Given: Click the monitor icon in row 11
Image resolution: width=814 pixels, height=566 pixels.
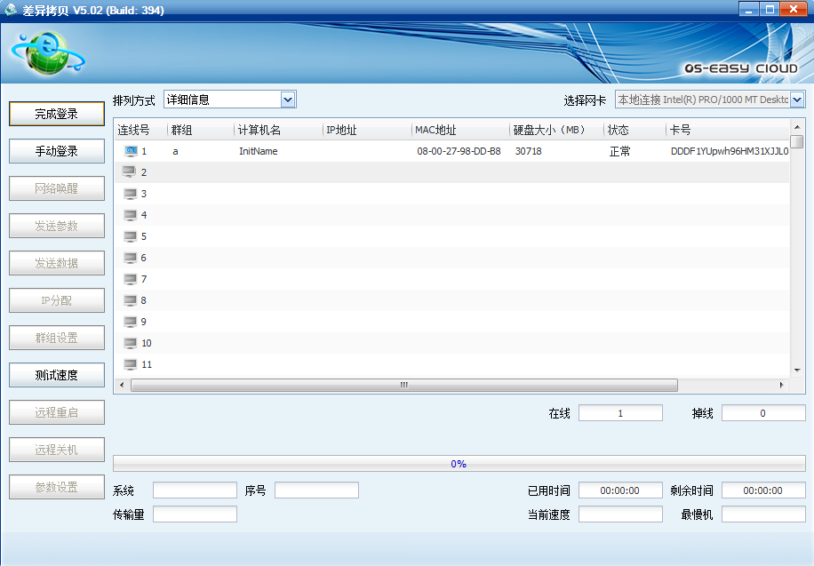Looking at the screenshot, I should 131,364.
